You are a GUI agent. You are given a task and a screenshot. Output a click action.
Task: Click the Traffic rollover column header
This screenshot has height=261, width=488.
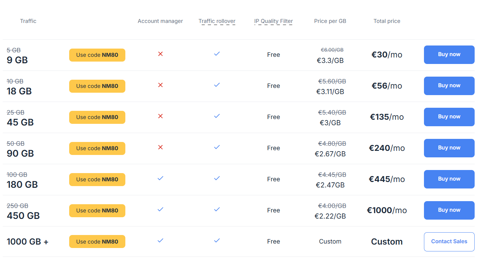217,21
